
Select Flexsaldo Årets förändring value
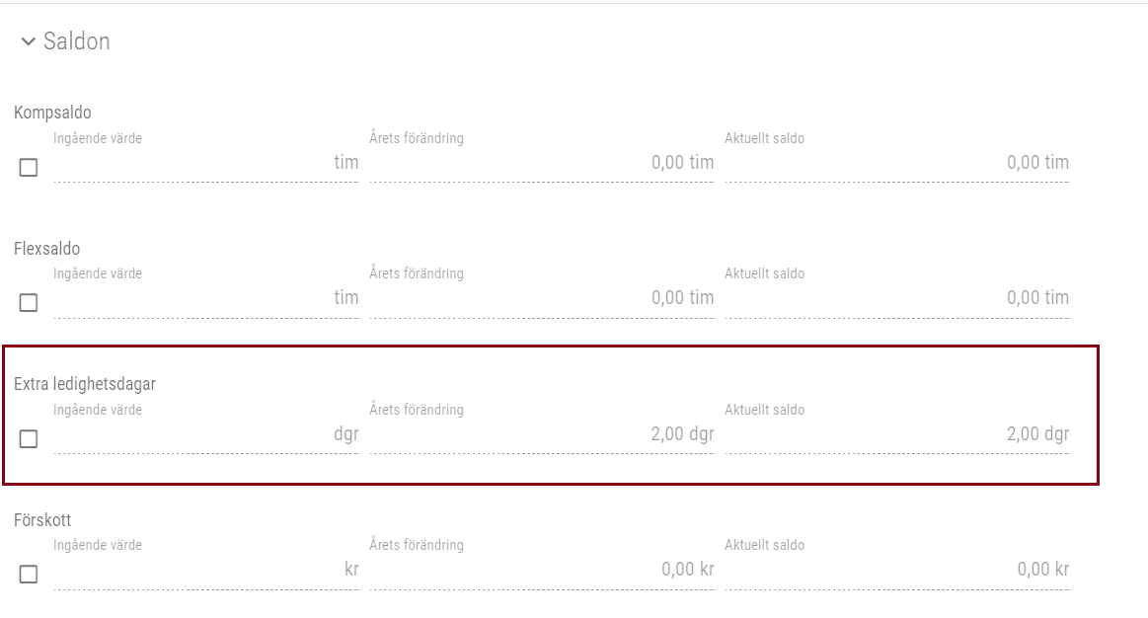(541, 298)
